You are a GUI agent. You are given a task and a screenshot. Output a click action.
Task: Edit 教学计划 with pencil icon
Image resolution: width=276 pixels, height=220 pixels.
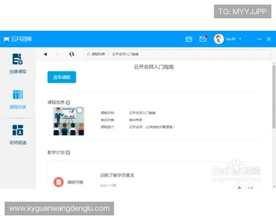68,153
